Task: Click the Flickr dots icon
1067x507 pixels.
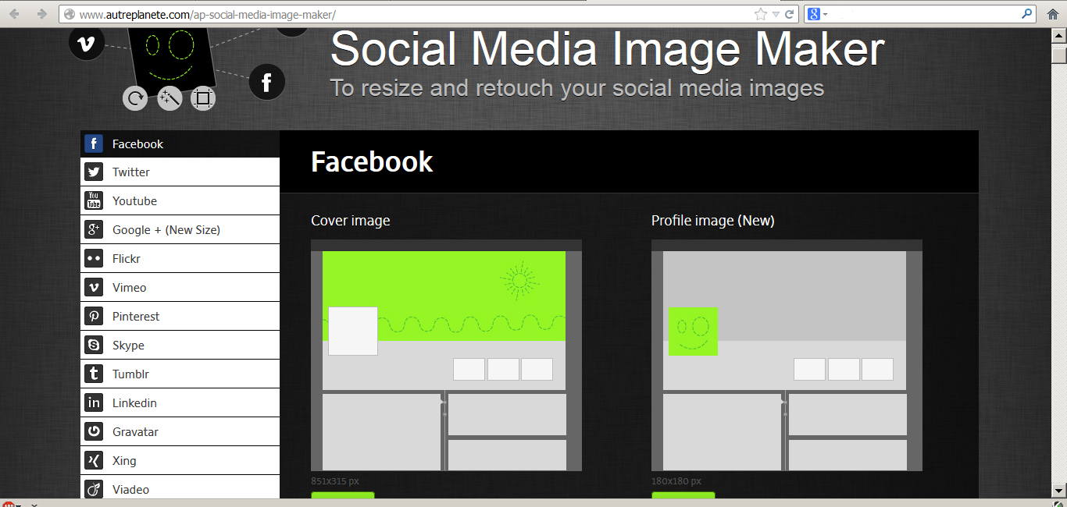Action: 94,259
